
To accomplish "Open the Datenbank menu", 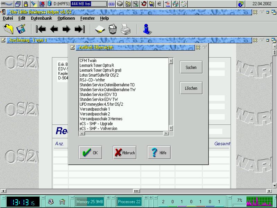I will pos(42,18).
